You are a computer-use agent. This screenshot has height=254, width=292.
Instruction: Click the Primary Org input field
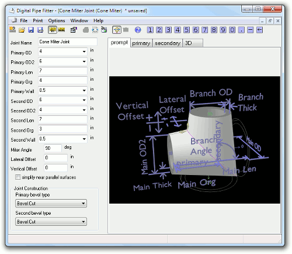point(62,80)
